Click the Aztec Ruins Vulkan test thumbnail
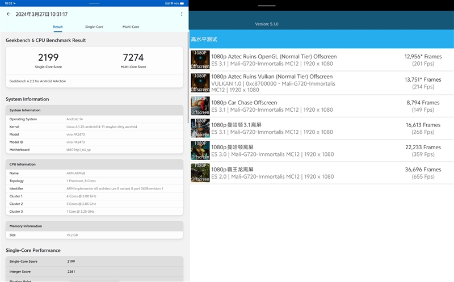This screenshot has height=282, width=454. click(x=200, y=83)
